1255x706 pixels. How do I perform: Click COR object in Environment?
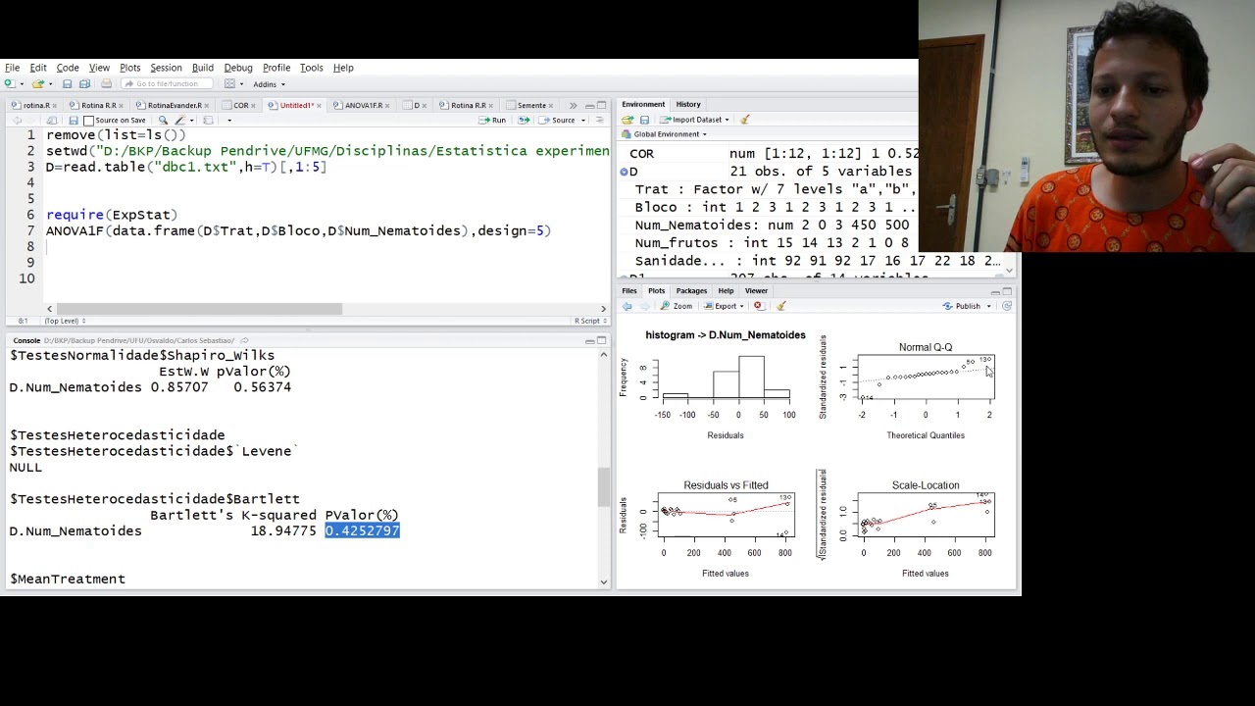coord(641,153)
